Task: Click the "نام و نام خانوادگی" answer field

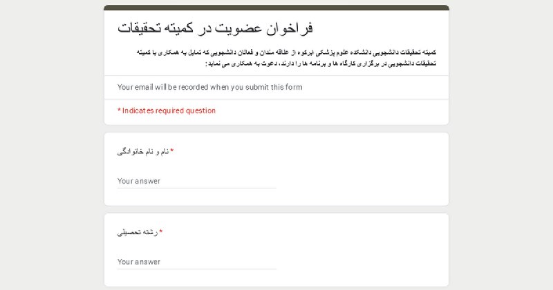Action: pos(196,181)
